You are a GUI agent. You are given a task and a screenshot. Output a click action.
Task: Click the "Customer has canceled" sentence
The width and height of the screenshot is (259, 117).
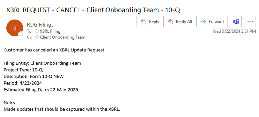pyautogui.click(x=54, y=50)
